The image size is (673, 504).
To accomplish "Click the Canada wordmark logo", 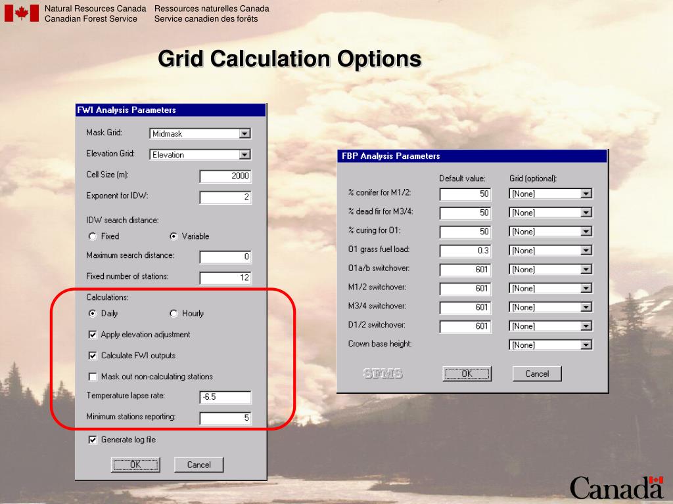I will tap(616, 488).
